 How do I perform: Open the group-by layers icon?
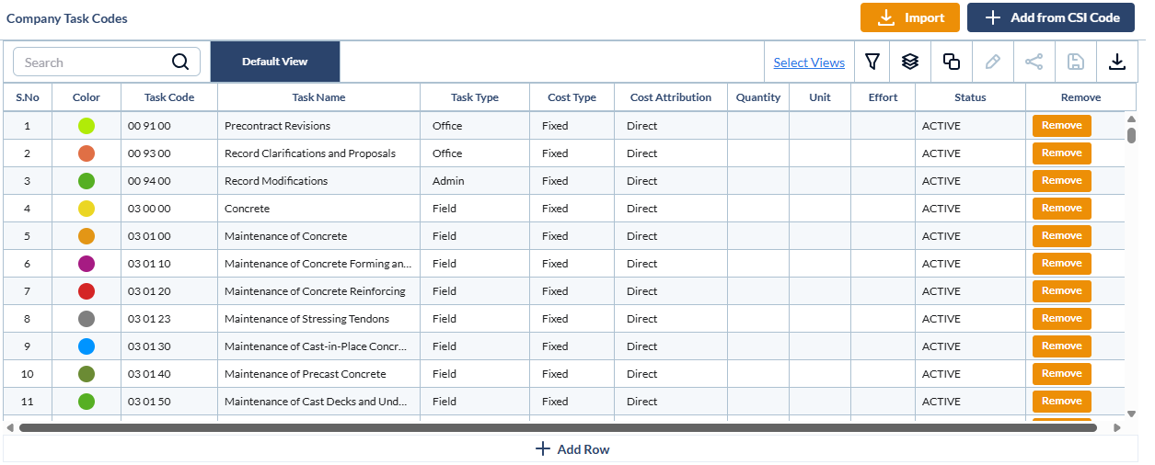coord(910,62)
